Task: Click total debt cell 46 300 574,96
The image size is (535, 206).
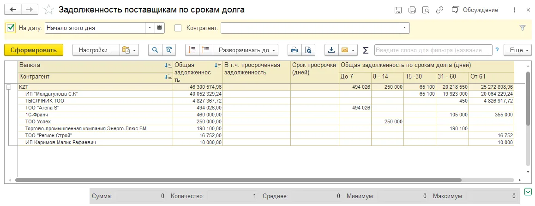Action: pos(198,87)
